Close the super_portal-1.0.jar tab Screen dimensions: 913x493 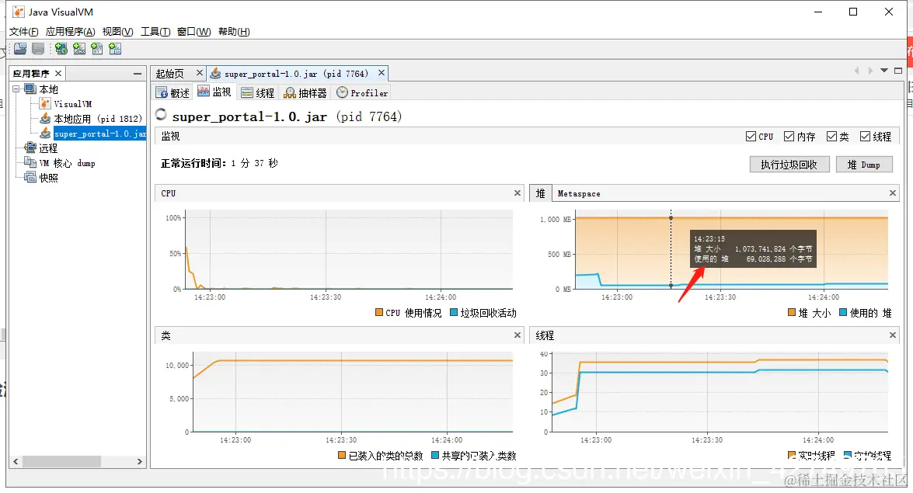[x=382, y=73]
